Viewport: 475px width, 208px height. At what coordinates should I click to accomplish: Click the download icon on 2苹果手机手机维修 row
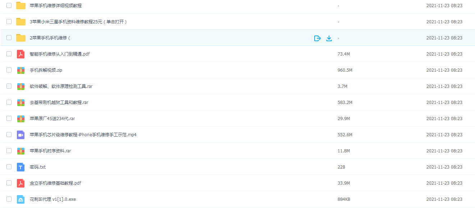point(329,38)
